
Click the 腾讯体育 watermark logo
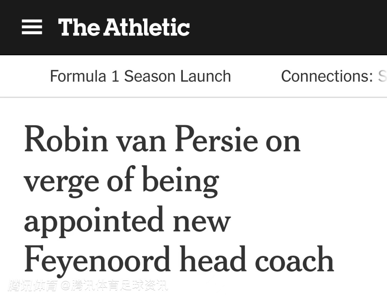[33, 285]
